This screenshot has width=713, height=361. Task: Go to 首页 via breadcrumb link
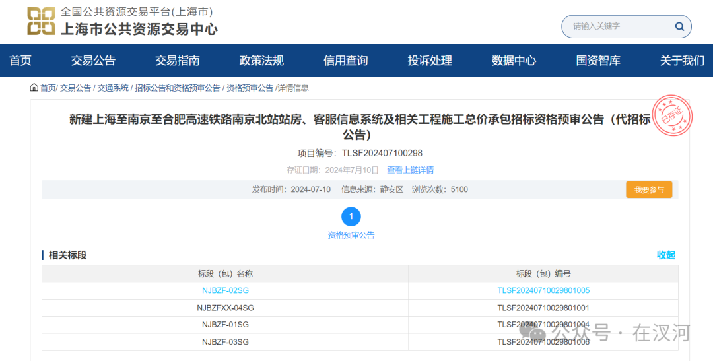[48, 88]
